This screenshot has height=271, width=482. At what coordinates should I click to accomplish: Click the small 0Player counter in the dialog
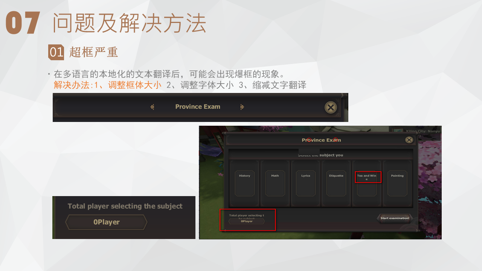(247, 221)
